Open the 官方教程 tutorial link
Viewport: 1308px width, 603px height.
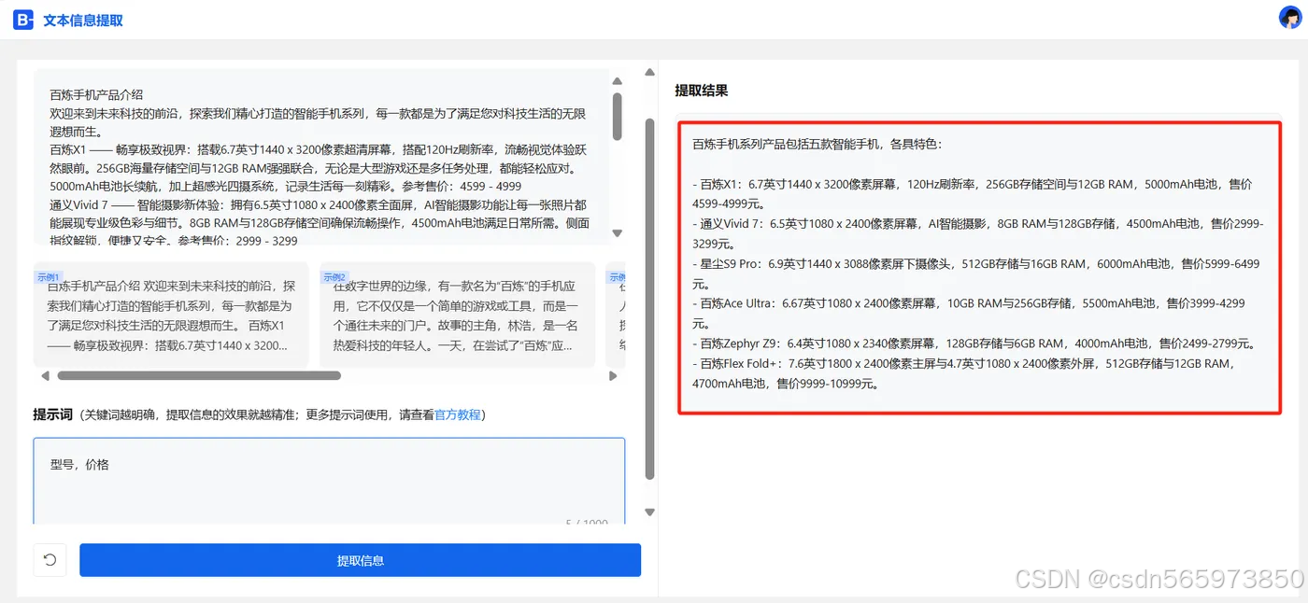[x=460, y=414]
